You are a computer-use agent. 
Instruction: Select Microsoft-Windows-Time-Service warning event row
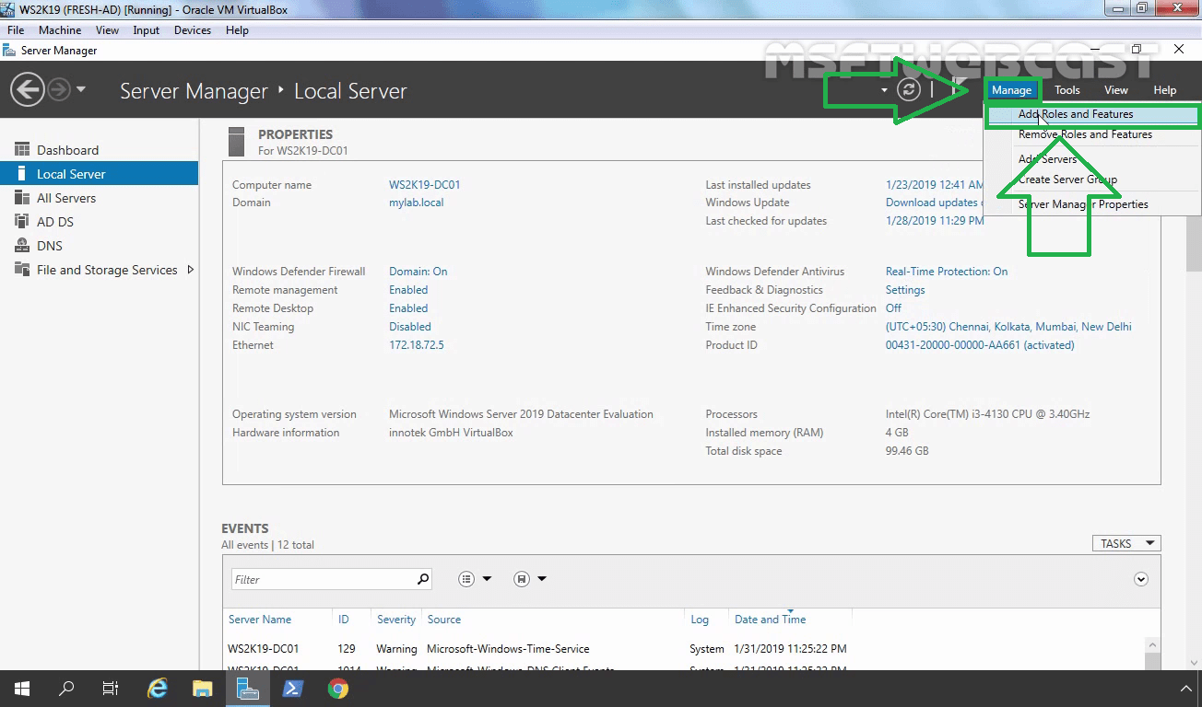click(682, 649)
